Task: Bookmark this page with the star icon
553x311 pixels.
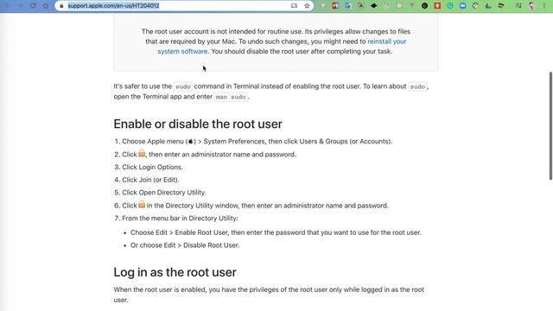Action: click(307, 6)
